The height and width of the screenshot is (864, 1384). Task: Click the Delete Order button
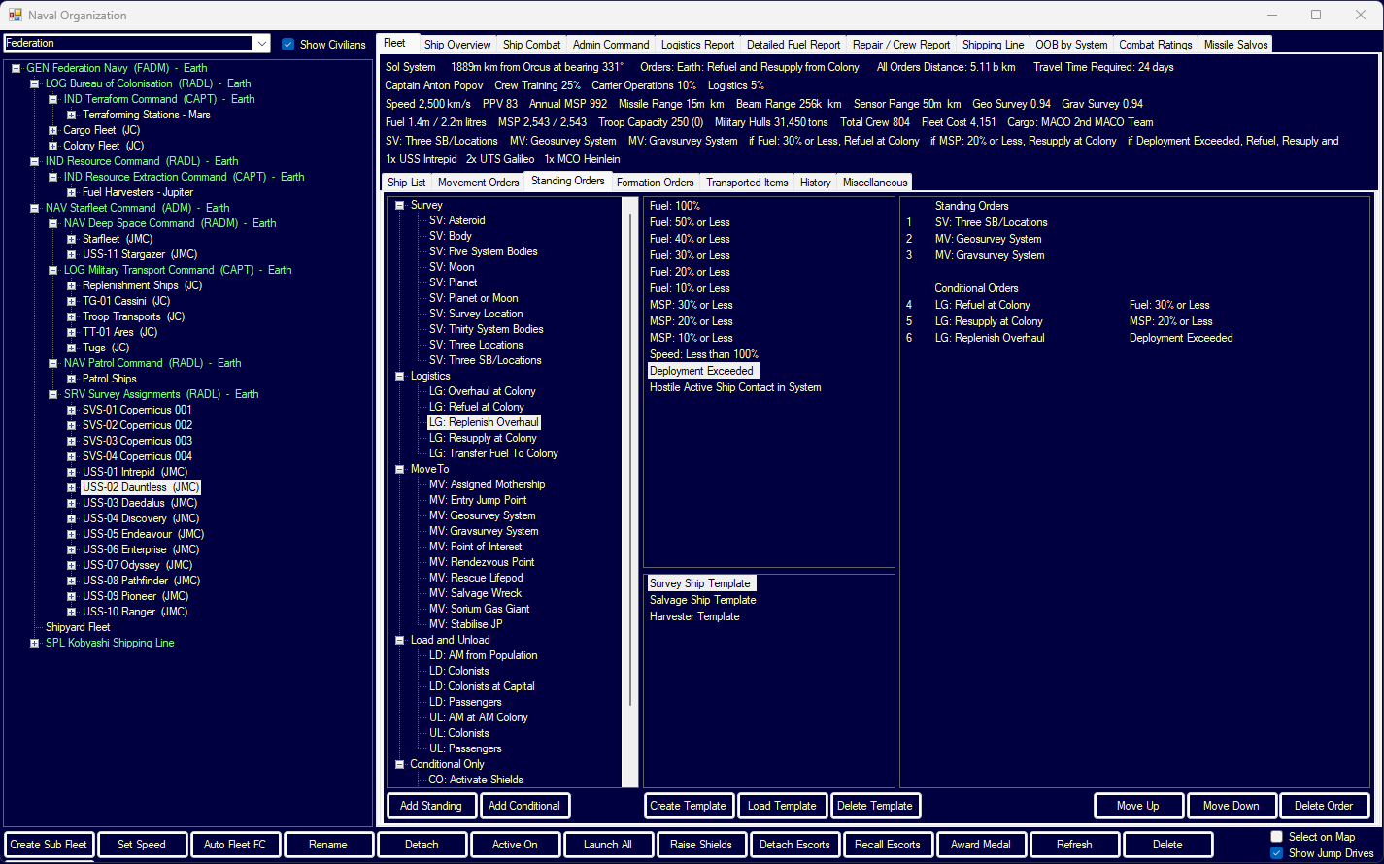click(1324, 806)
